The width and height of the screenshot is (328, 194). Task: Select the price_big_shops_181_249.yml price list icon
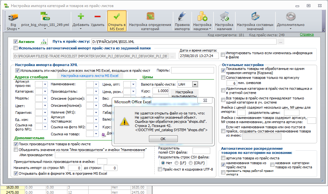45,16
